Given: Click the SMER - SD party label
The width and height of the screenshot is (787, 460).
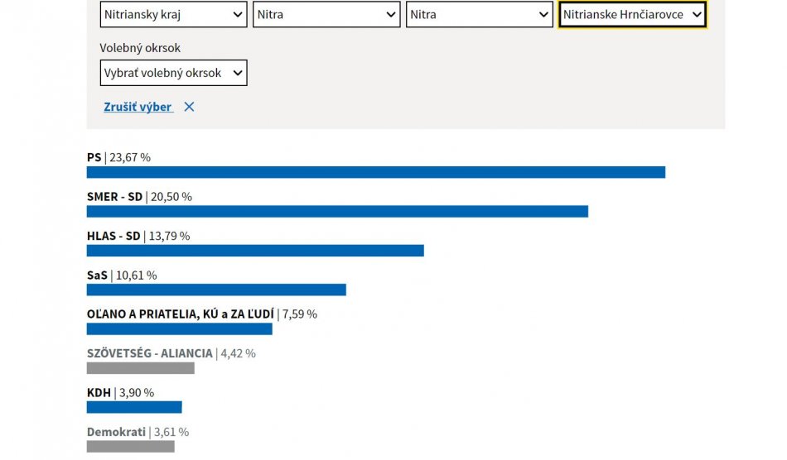Looking at the screenshot, I should (114, 197).
